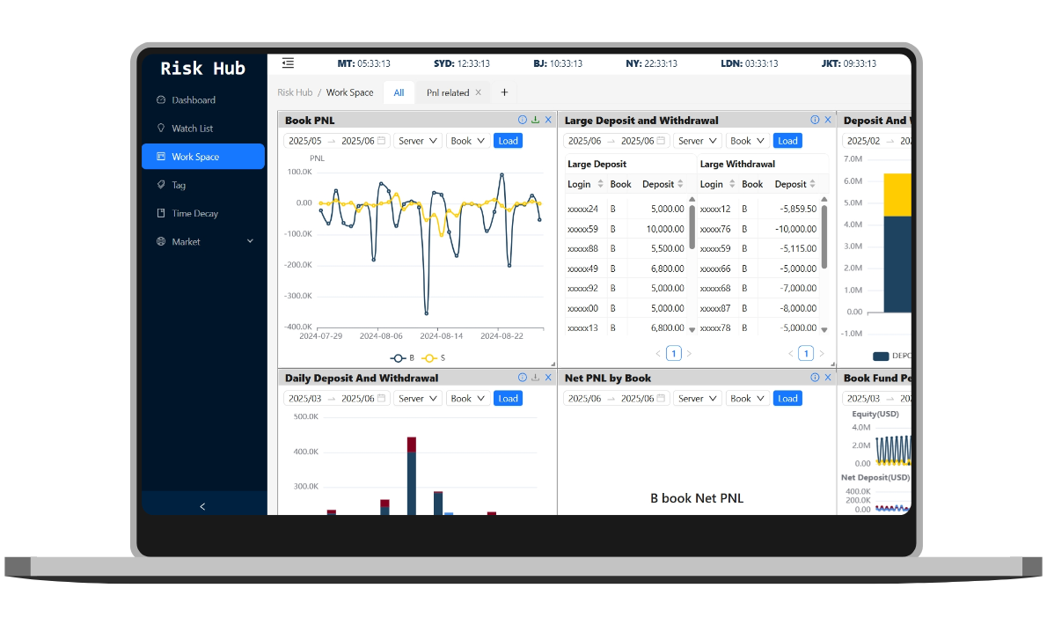
Task: Toggle B series legend in Book PNL
Action: pos(403,358)
